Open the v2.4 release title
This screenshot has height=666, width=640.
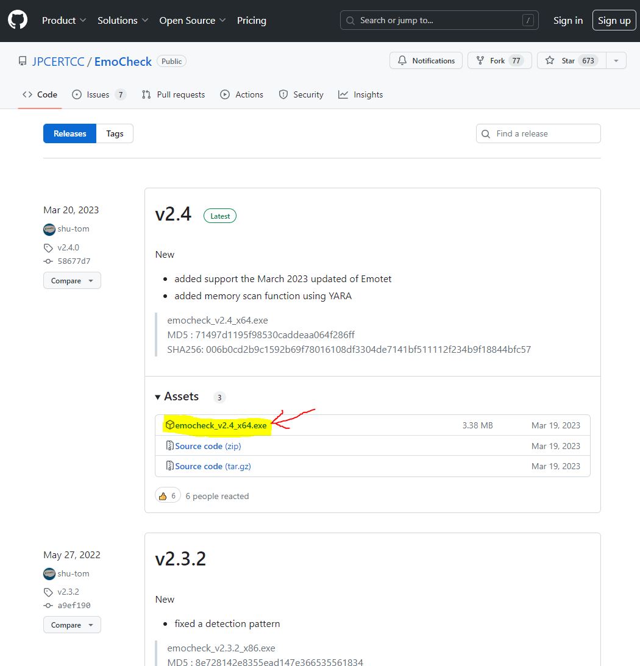pyautogui.click(x=173, y=214)
